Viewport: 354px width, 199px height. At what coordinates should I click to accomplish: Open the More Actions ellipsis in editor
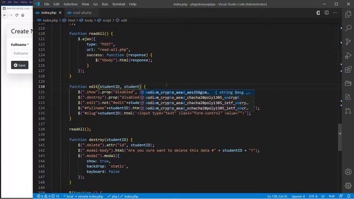click(x=335, y=13)
